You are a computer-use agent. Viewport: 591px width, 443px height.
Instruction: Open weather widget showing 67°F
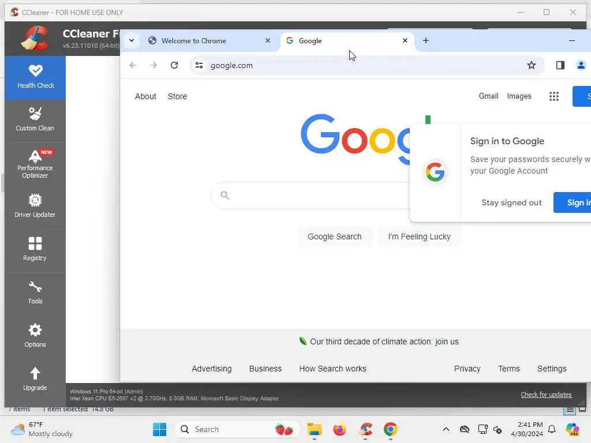42,429
